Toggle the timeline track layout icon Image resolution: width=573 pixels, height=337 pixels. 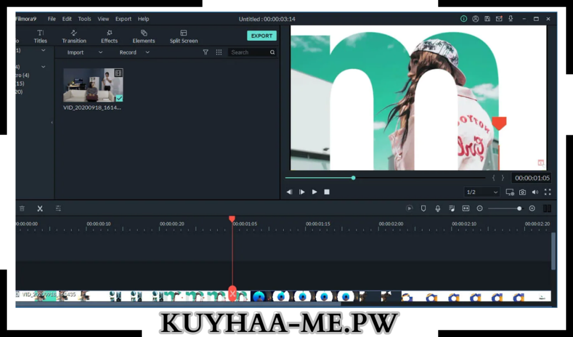point(547,208)
